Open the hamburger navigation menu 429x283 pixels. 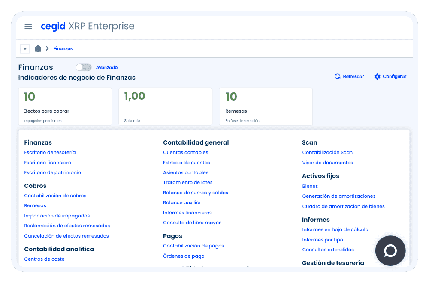pyautogui.click(x=28, y=27)
